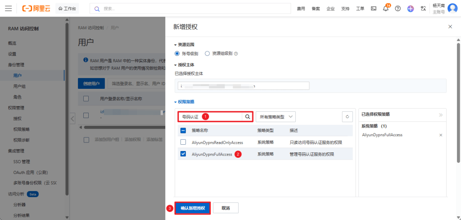
Task: Refresh the policy list
Action: (x=347, y=117)
